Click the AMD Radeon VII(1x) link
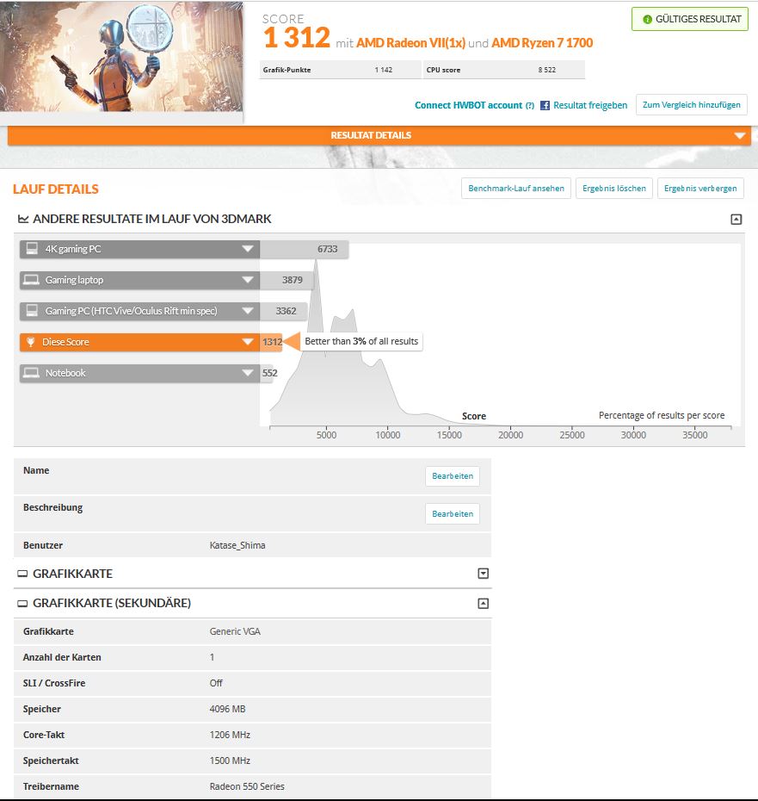The image size is (758, 801). point(410,43)
